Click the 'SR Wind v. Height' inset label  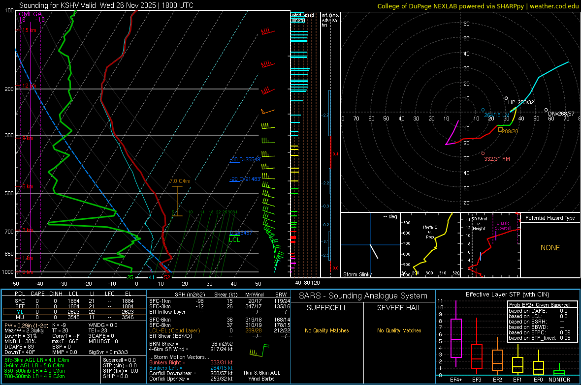479,224
